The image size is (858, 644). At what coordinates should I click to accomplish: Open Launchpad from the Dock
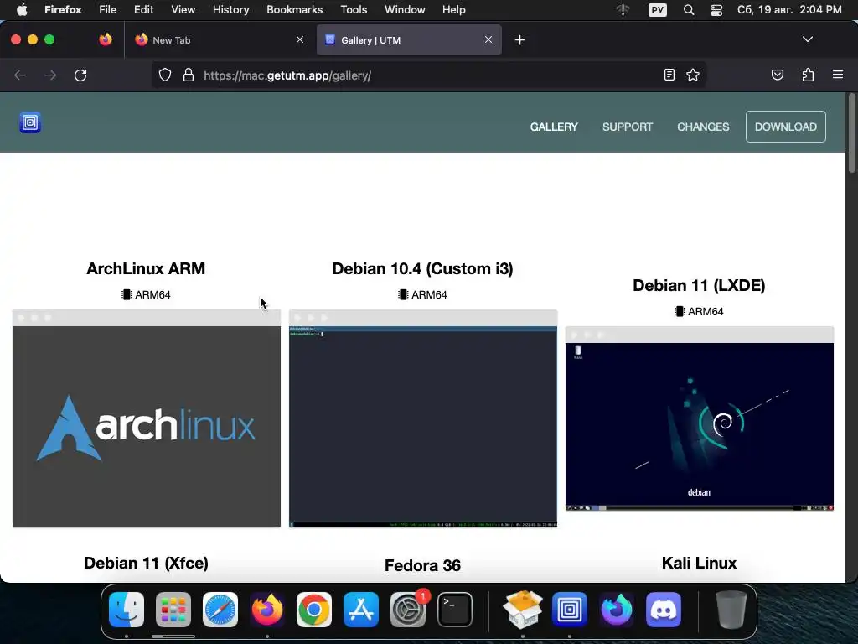coord(173,610)
